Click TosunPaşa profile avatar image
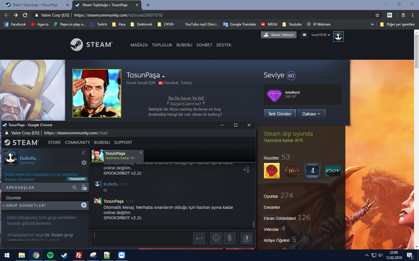 [x=97, y=93]
